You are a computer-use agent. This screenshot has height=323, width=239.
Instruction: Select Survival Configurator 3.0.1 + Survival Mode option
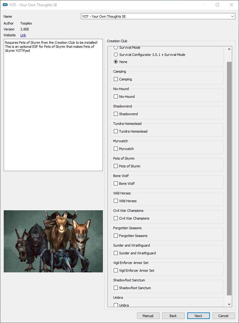pos(116,55)
